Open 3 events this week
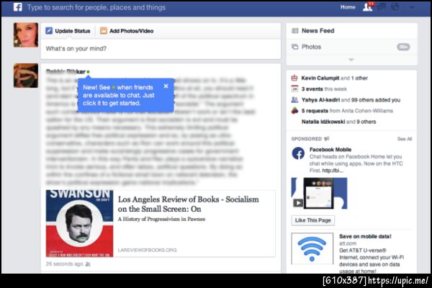 coord(324,89)
